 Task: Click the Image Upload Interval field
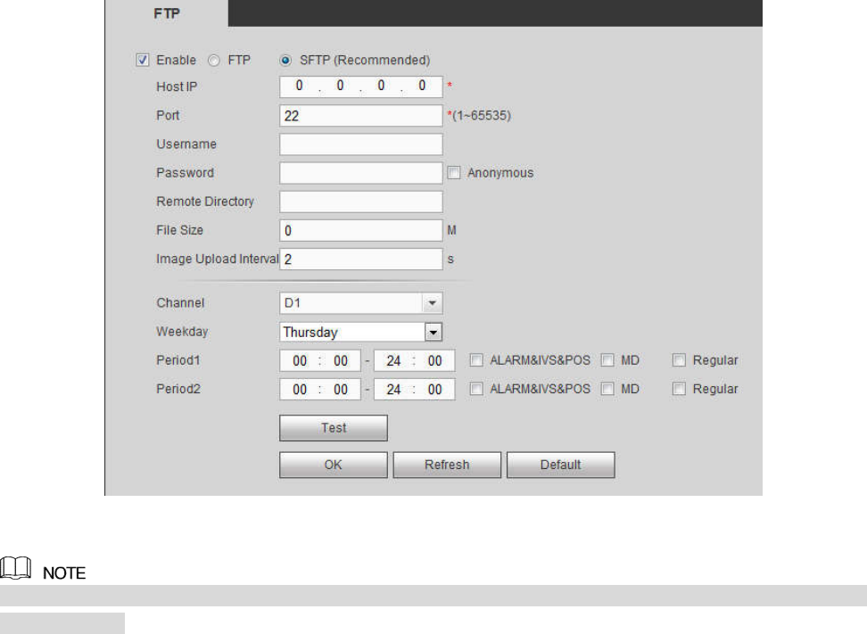[361, 259]
